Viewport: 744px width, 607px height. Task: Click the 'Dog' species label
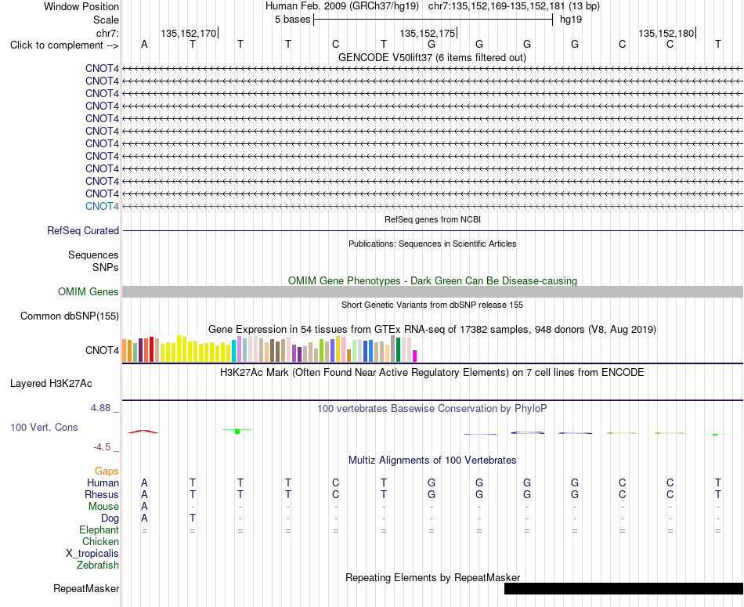click(110, 518)
